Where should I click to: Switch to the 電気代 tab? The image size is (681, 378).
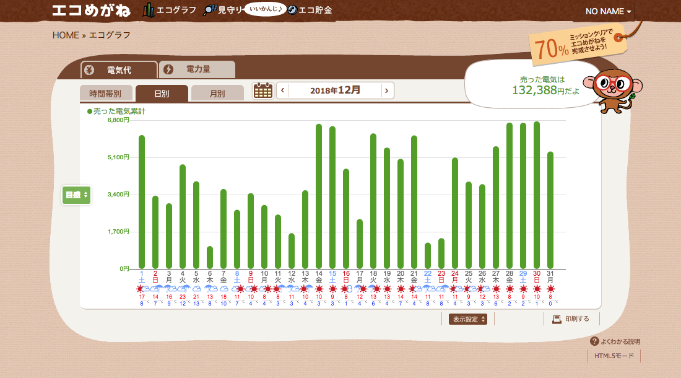(119, 70)
